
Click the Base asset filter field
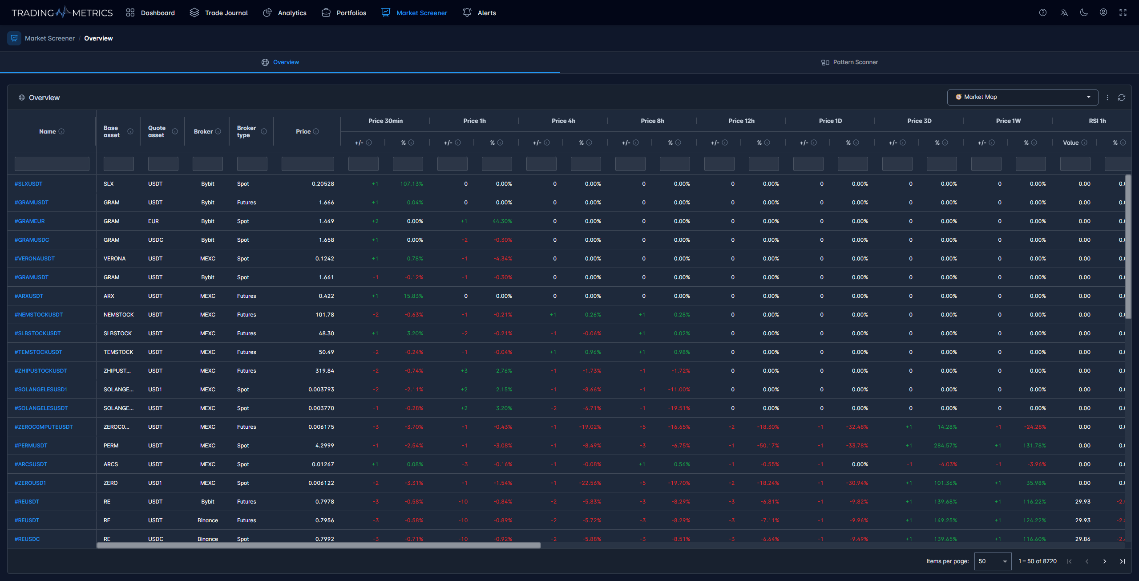pos(119,164)
